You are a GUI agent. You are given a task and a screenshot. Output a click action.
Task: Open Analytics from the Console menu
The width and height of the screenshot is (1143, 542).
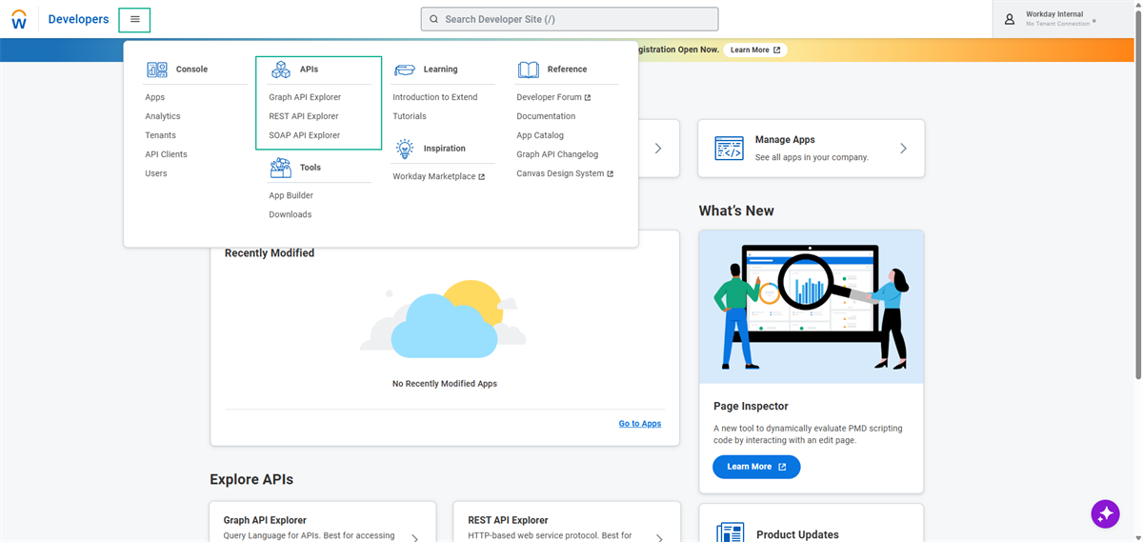click(163, 116)
